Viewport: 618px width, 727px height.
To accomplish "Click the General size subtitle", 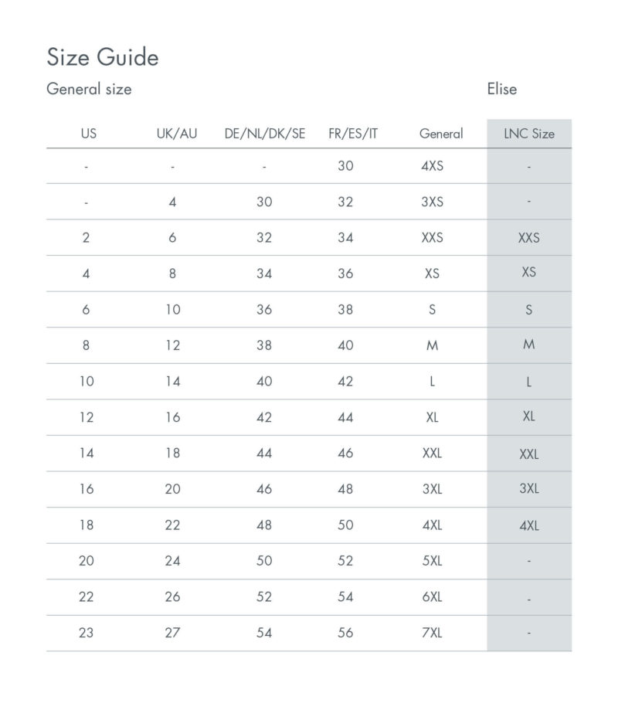I will coord(89,89).
